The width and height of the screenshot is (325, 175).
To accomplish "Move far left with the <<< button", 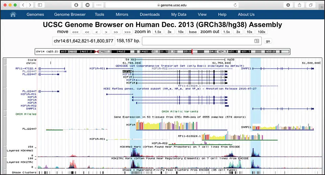I will (75, 32).
